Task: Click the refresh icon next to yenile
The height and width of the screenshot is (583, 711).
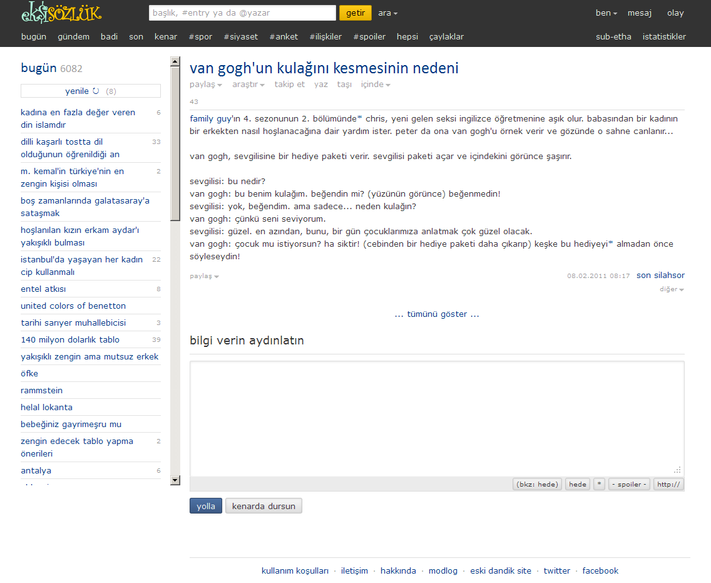Action: coord(96,91)
